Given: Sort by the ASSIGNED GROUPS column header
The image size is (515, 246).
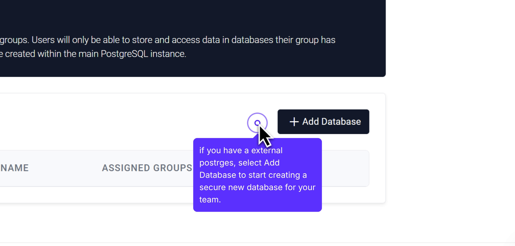Looking at the screenshot, I should click(147, 168).
